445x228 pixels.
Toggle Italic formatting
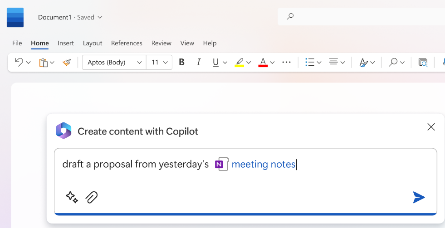click(198, 63)
